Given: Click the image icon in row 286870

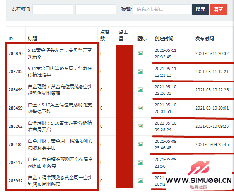Looking at the screenshot, I should 140,53.
